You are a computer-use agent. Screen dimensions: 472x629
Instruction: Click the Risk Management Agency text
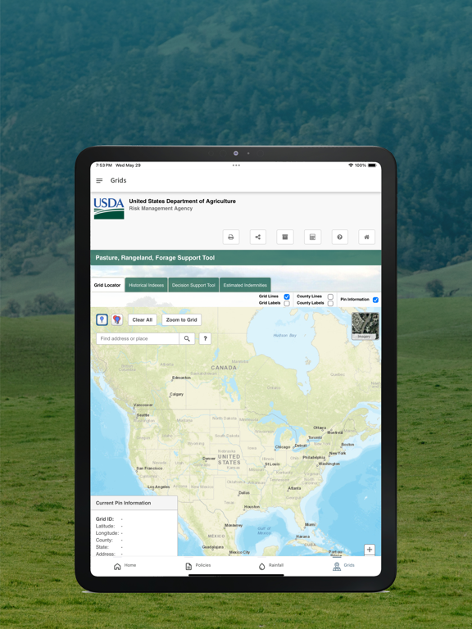(161, 209)
